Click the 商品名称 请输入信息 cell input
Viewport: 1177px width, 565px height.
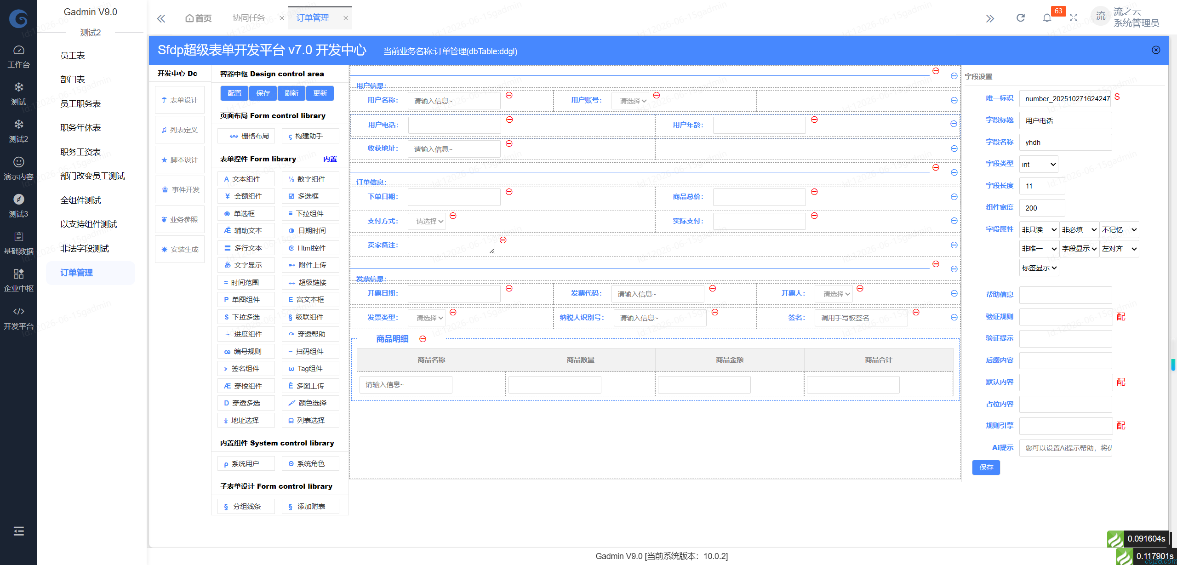tap(406, 385)
